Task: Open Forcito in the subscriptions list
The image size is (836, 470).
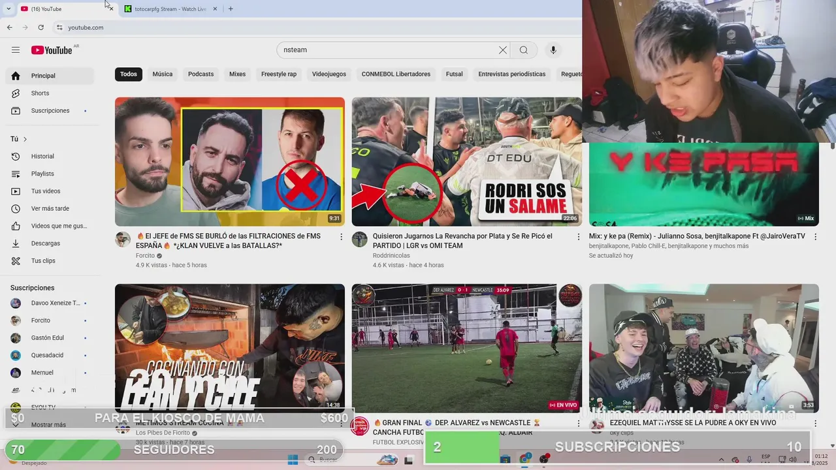Action: point(50,321)
